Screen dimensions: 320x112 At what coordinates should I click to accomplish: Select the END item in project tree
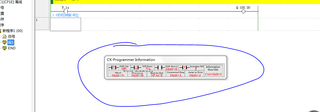[12, 48]
